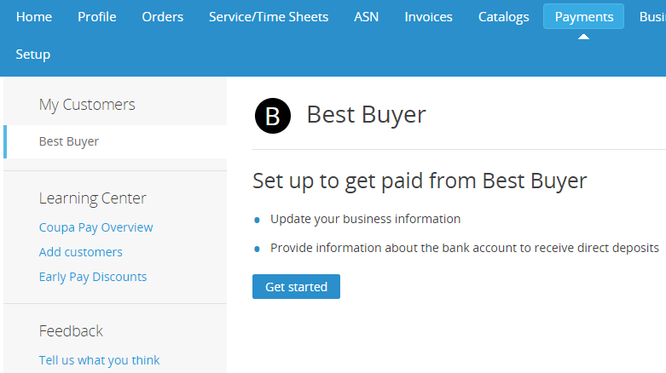Click the bank account direct deposits bullet
666x373 pixels.
point(465,248)
